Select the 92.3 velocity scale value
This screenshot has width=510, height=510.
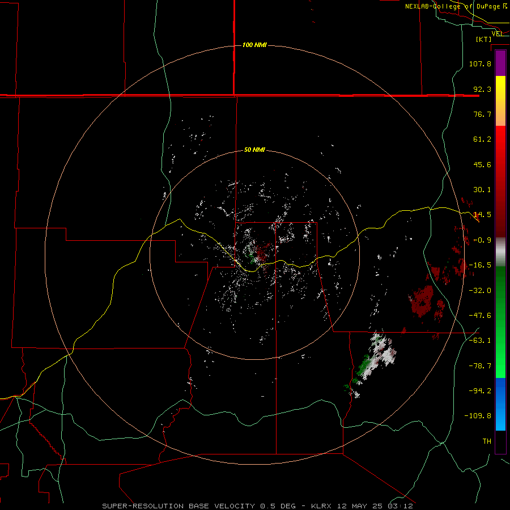coord(482,89)
